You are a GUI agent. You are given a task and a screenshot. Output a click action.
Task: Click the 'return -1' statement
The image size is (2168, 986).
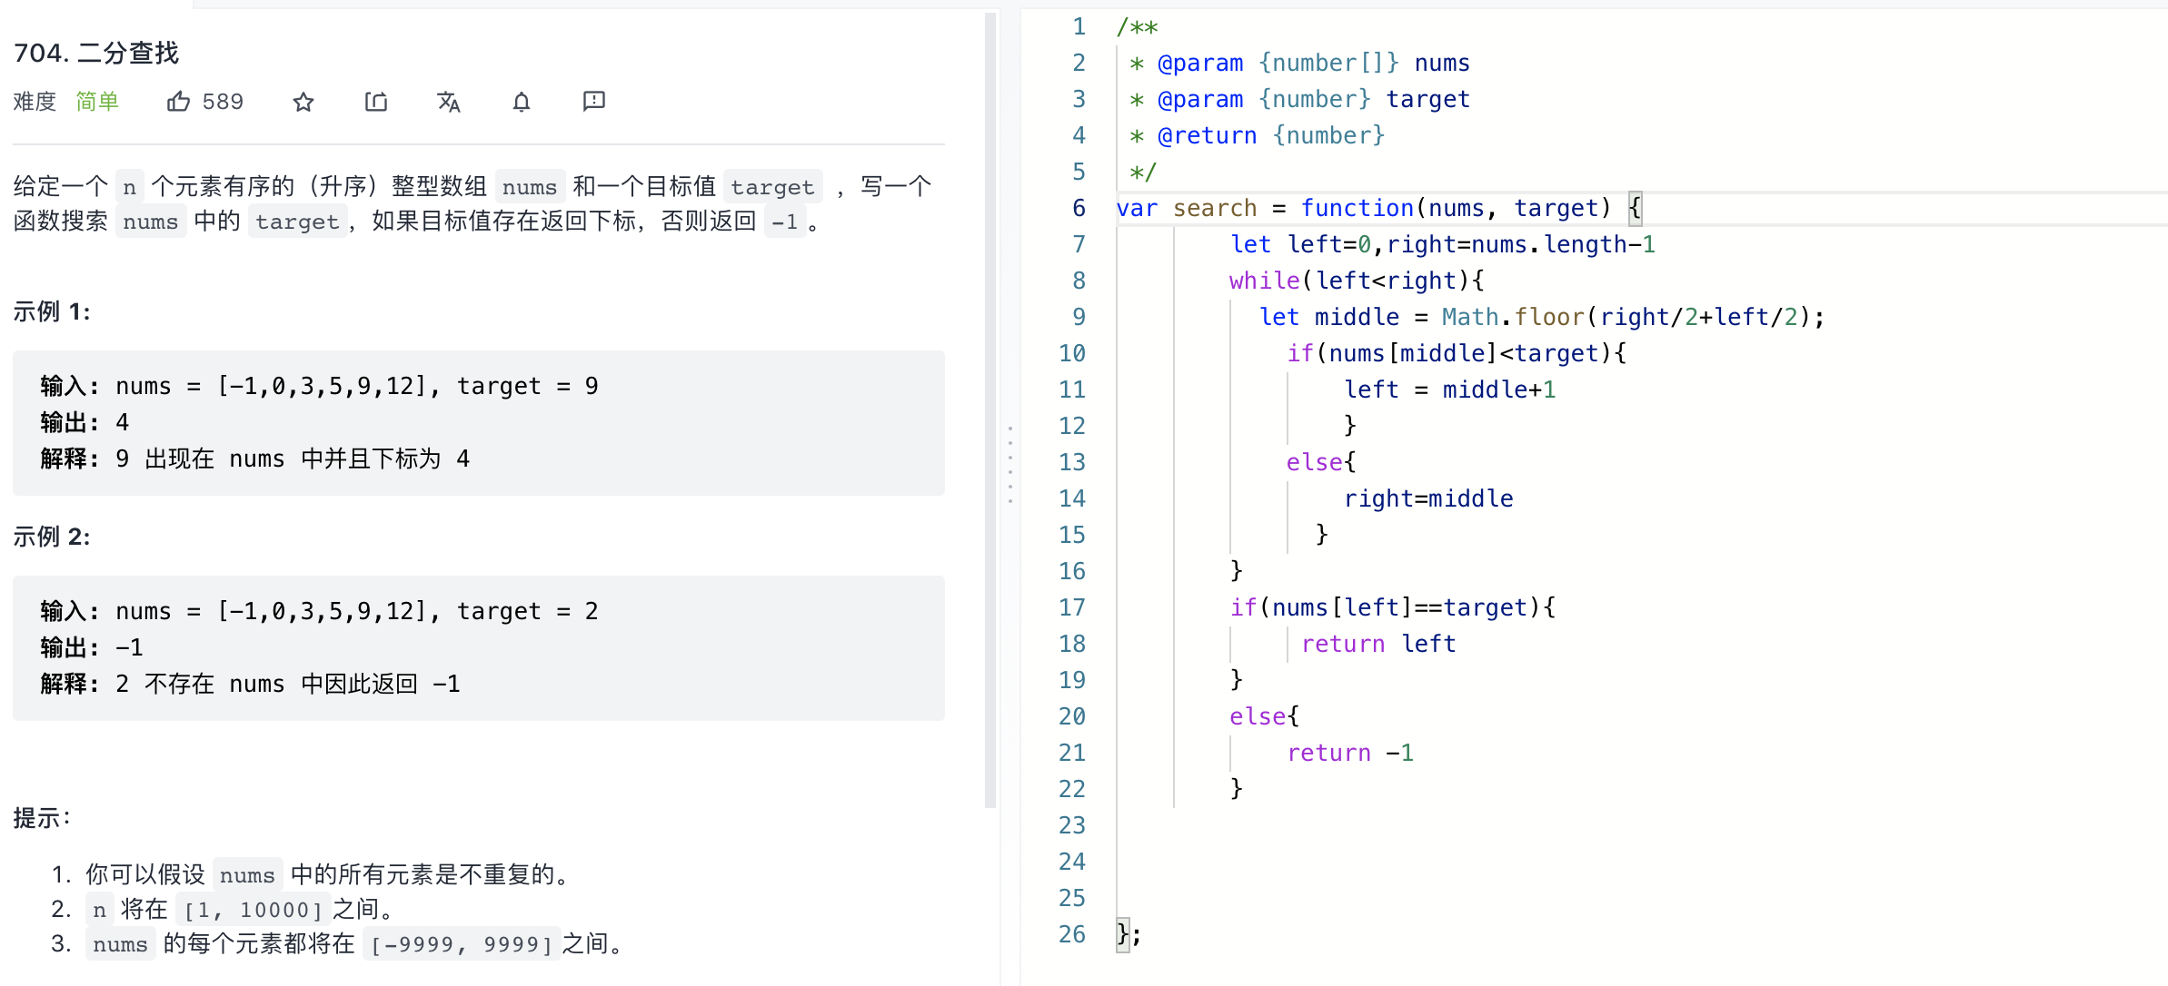pyautogui.click(x=1349, y=753)
